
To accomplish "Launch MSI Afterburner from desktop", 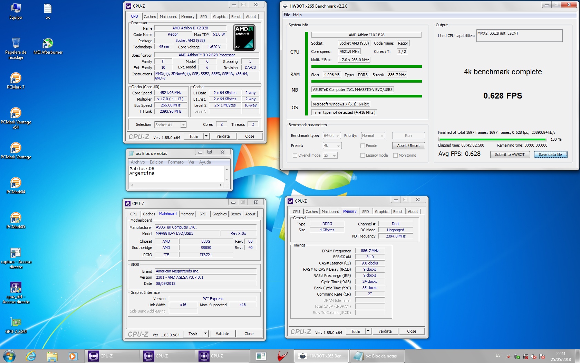I will click(x=48, y=46).
